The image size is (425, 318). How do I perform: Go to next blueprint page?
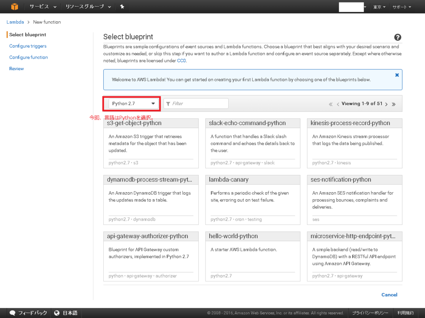(x=386, y=104)
